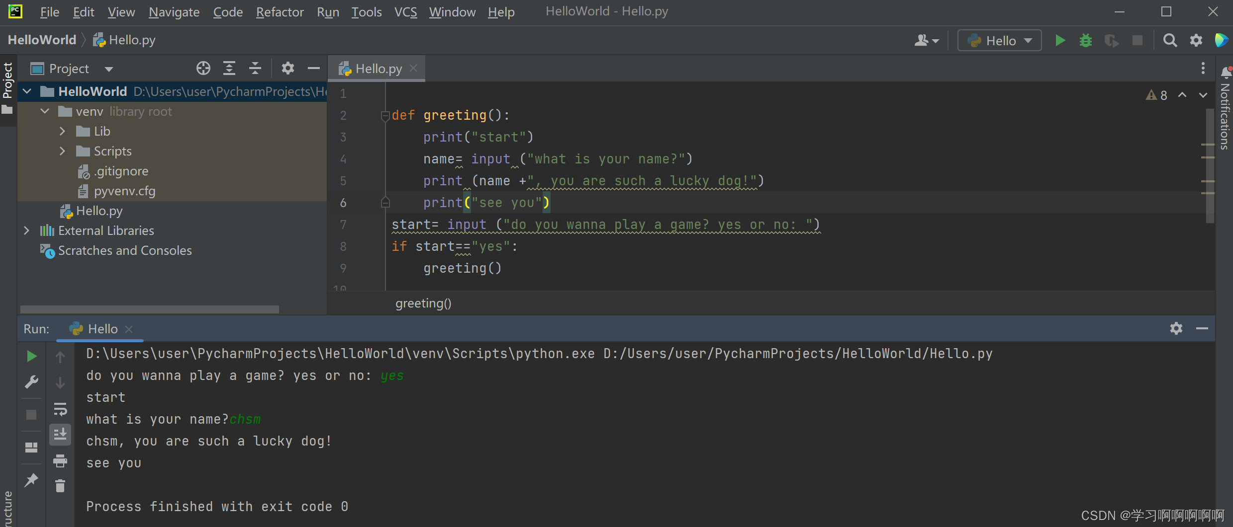Open the Refactor menu
1233x527 pixels.
280,12
